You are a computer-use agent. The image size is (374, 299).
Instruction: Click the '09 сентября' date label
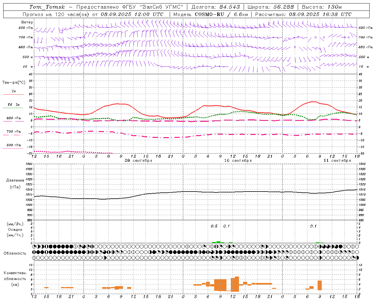click(138, 161)
